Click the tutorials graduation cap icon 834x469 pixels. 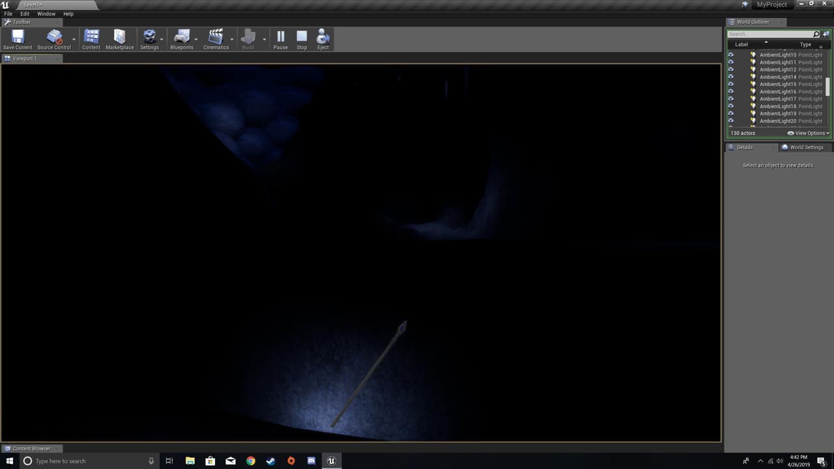(745, 5)
